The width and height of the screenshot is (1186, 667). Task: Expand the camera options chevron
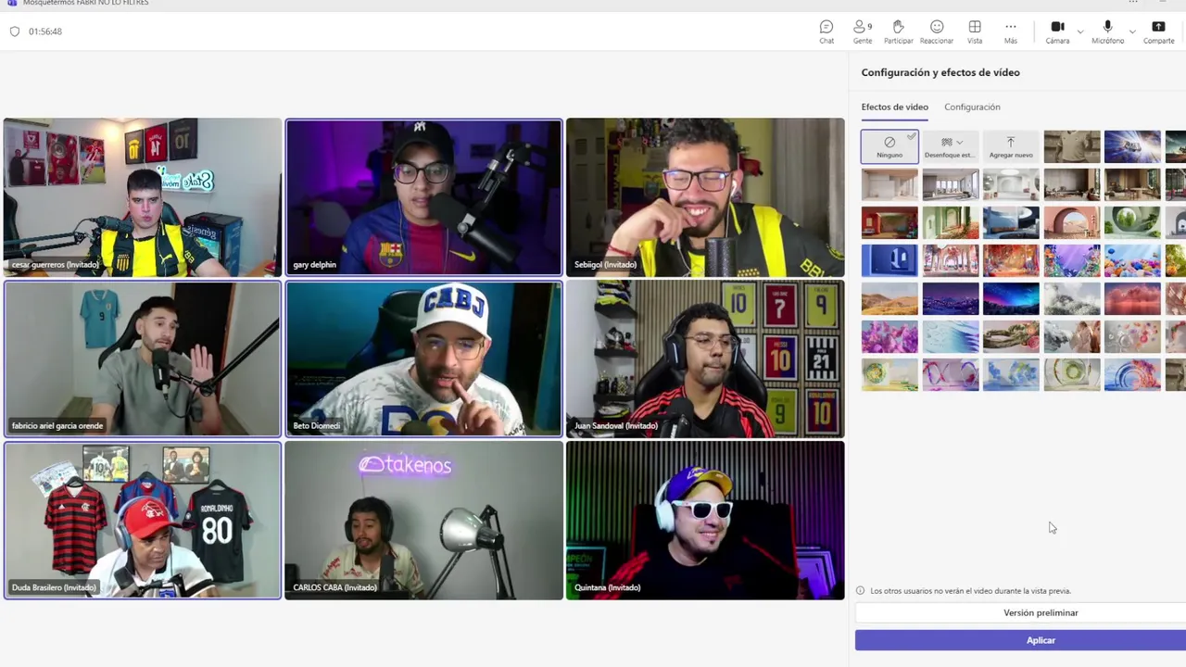coord(1080,31)
